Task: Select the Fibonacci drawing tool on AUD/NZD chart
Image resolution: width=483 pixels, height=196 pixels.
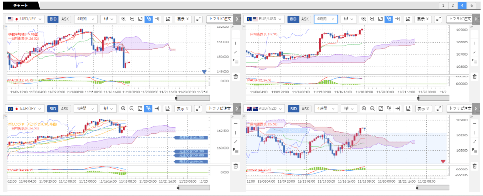Action: tap(474, 150)
